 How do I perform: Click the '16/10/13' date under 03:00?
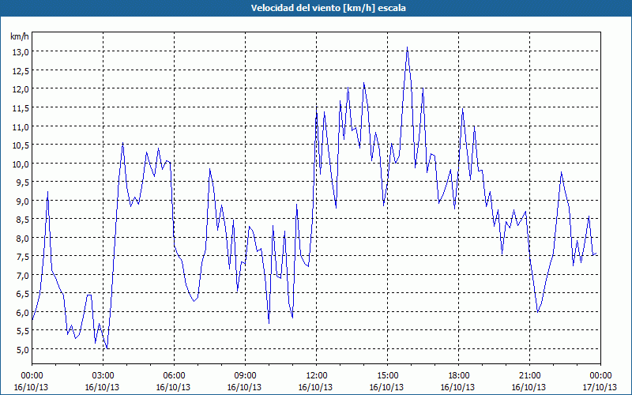tap(102, 387)
